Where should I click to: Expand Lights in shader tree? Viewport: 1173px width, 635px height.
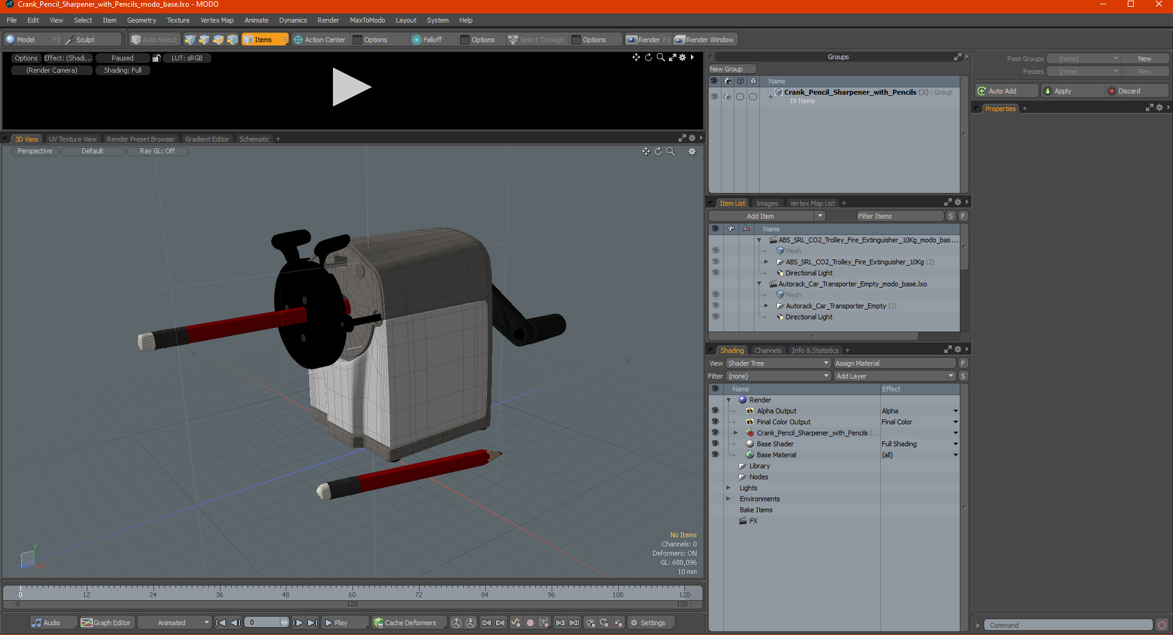point(728,488)
